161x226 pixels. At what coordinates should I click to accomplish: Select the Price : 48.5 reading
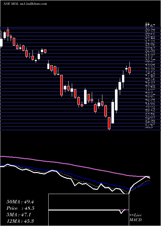click(20, 208)
